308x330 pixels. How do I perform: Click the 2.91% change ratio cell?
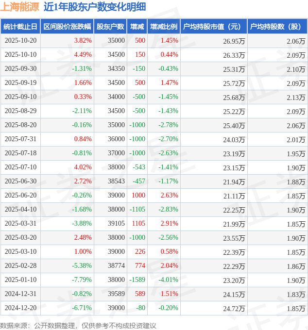coord(169,224)
